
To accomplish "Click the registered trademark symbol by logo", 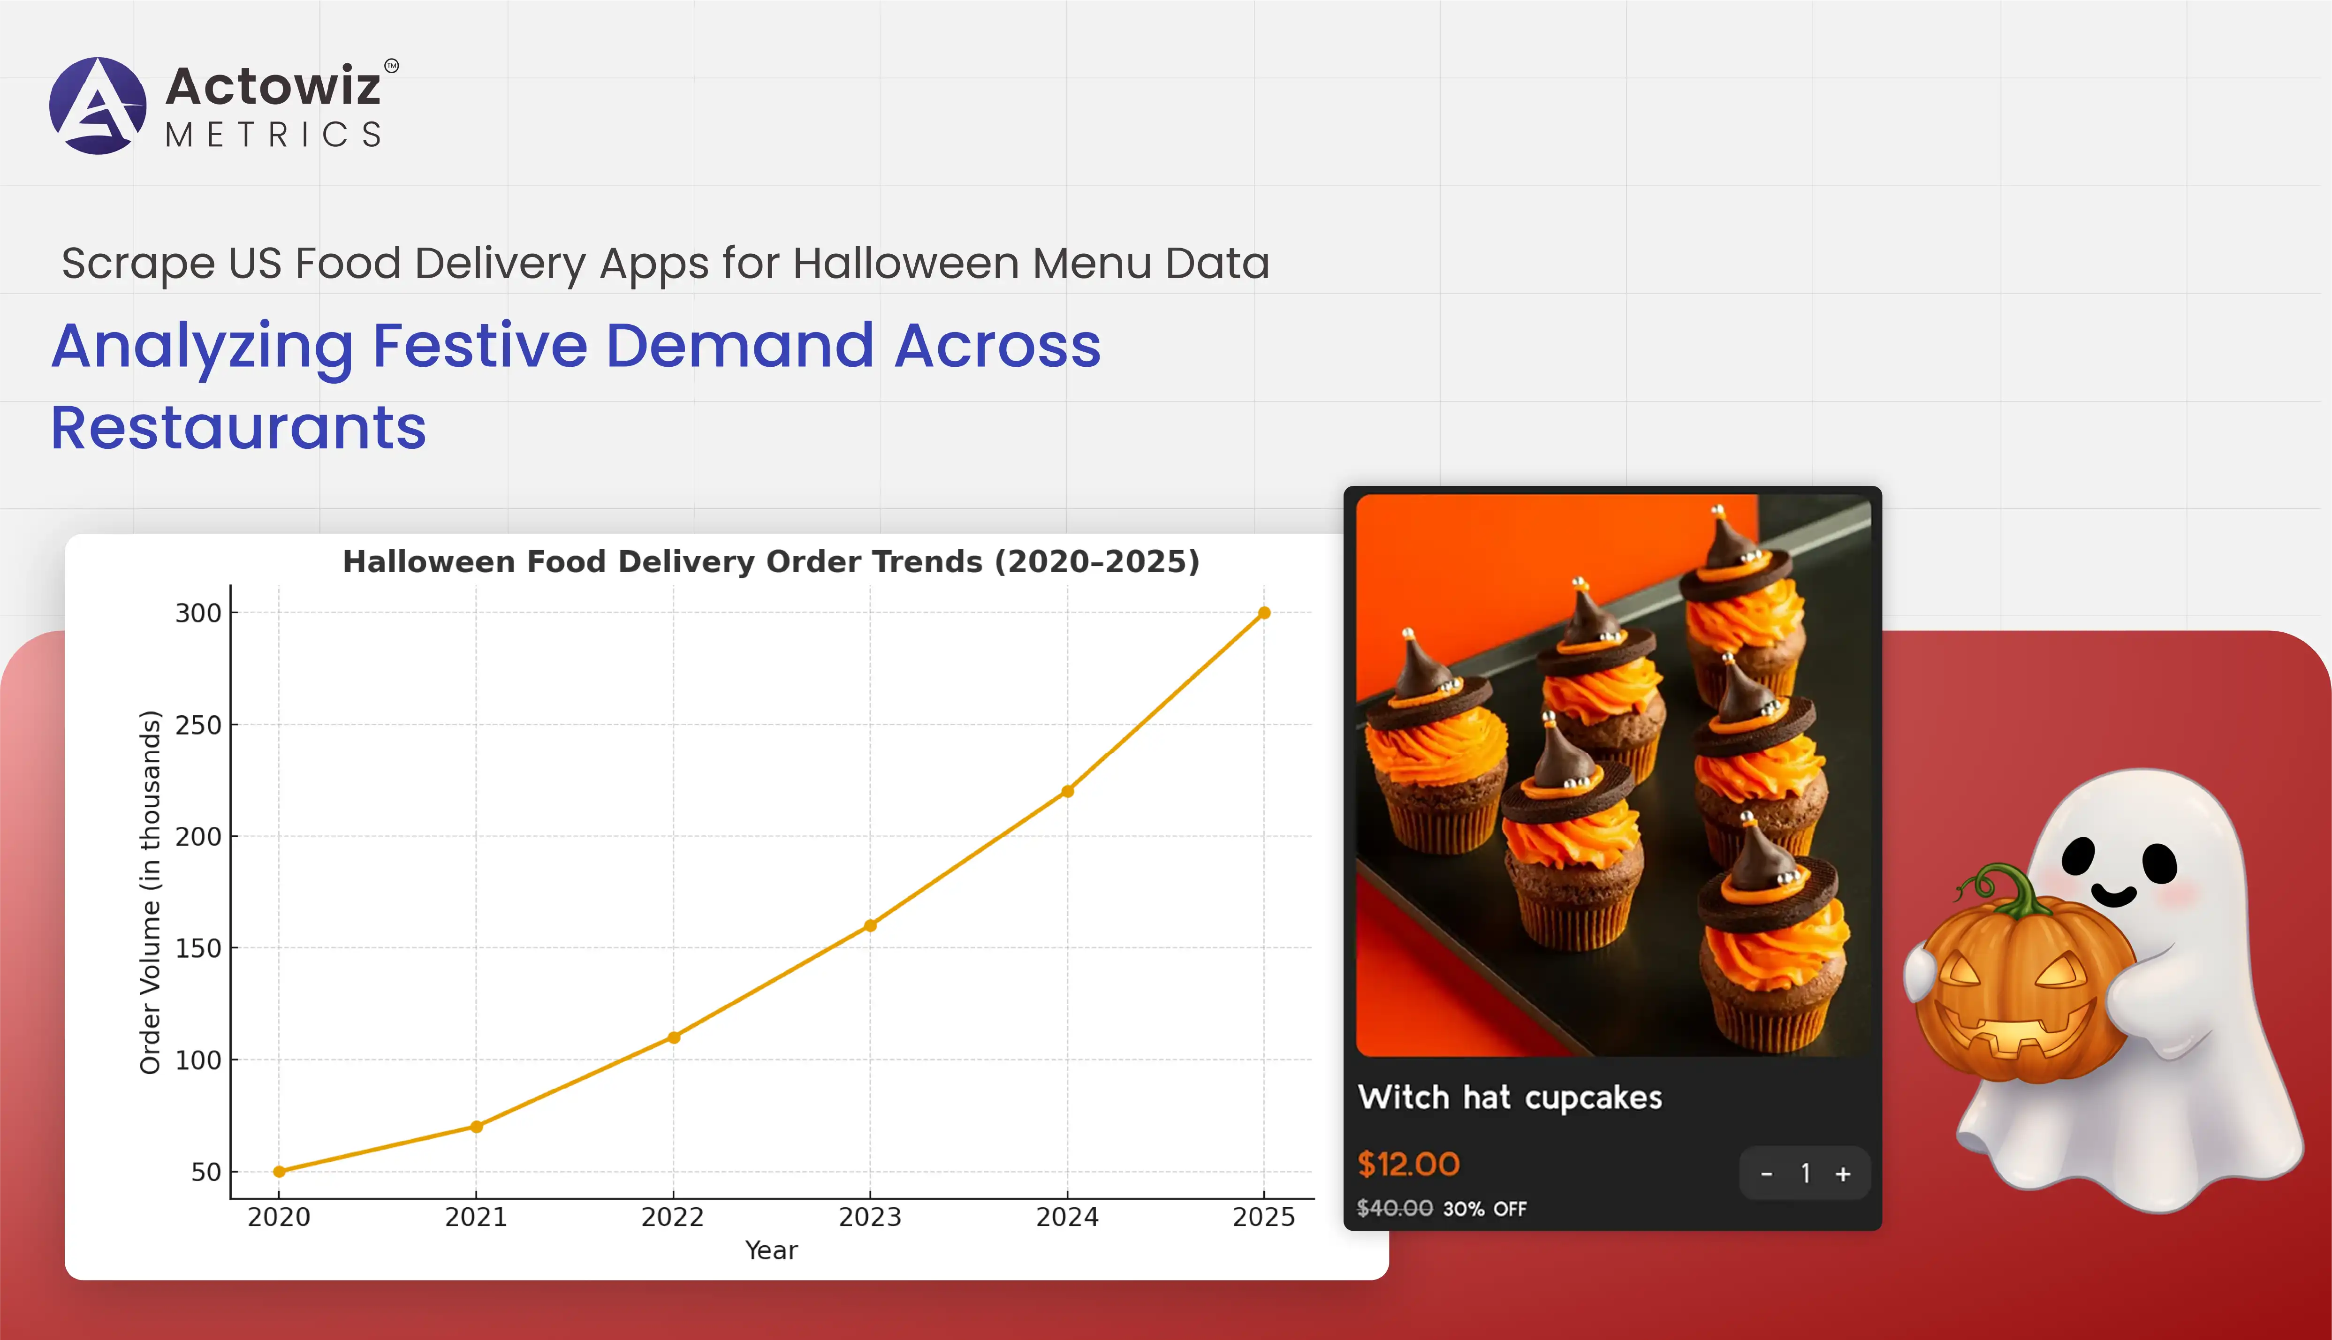I will (x=391, y=65).
